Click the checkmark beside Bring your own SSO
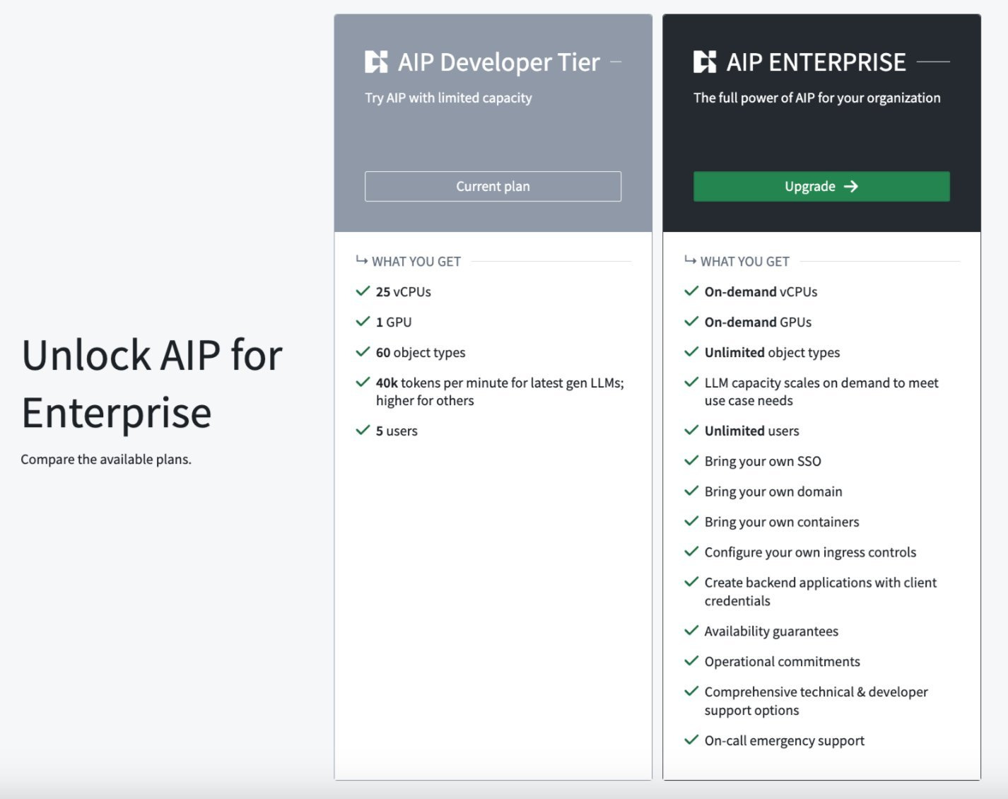 click(x=691, y=461)
